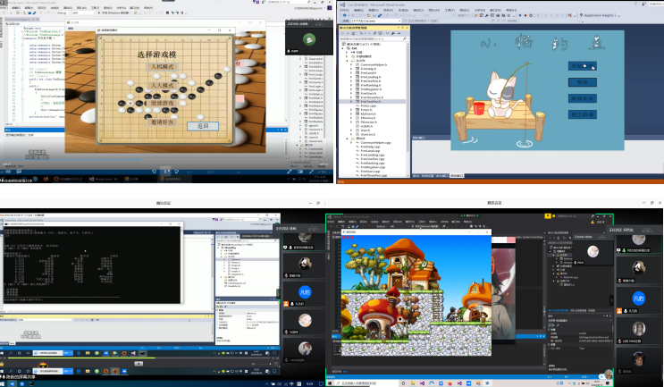The height and width of the screenshot is (387, 664).
Task: Click the green speaker avatar in meeting overlay
Action: [x=309, y=39]
